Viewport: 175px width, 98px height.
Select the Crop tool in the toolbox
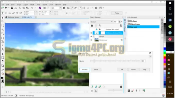[3, 29]
